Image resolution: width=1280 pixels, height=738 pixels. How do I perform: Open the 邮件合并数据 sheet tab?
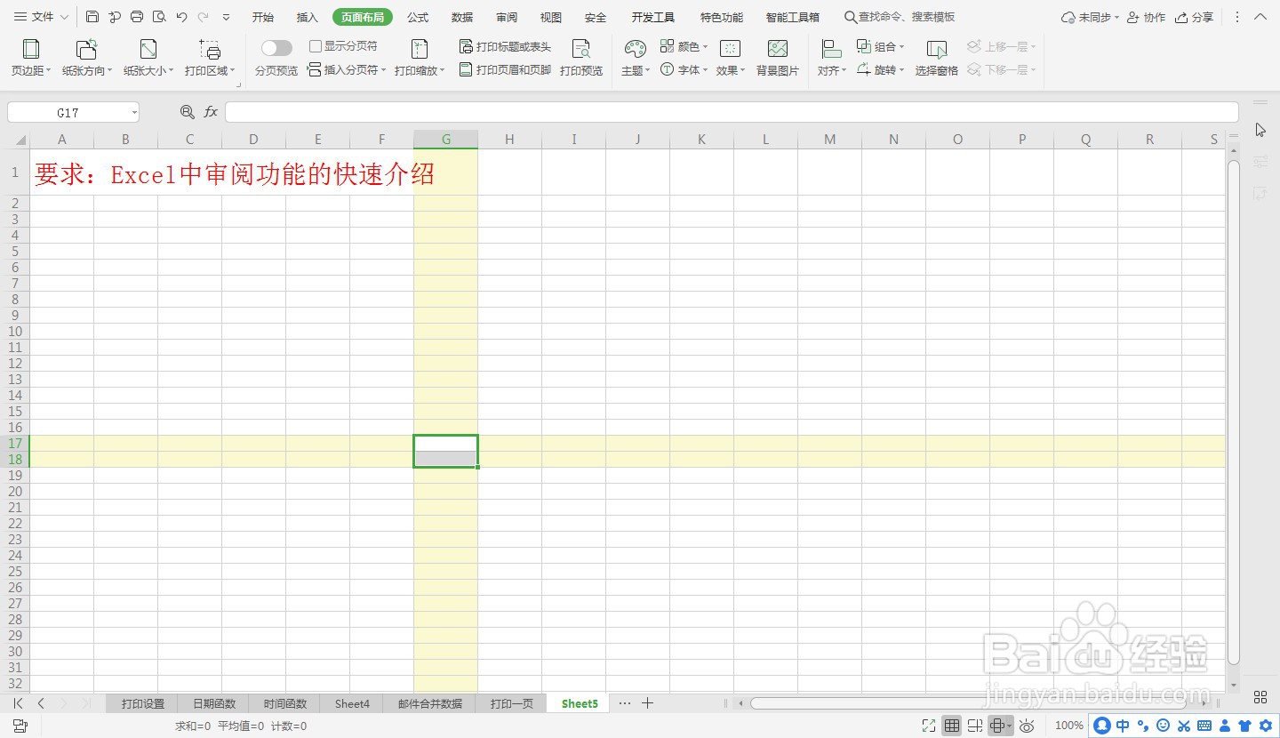click(430, 703)
